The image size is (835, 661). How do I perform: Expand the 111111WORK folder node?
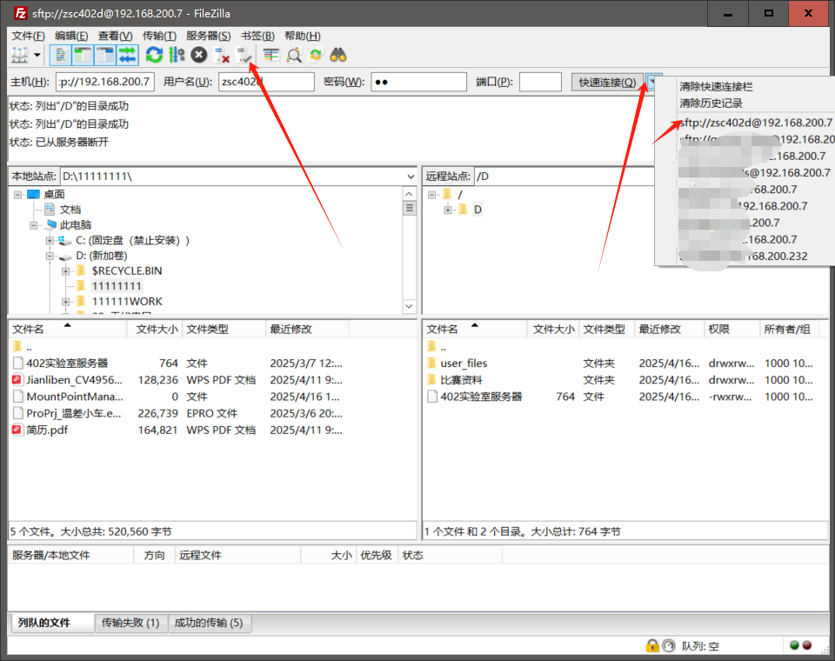65,302
